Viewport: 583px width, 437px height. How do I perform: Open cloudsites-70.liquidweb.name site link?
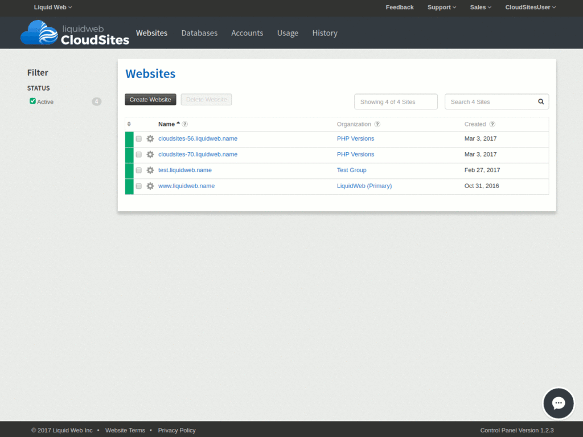pyautogui.click(x=198, y=154)
